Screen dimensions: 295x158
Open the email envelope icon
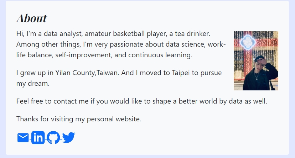pos(23,137)
